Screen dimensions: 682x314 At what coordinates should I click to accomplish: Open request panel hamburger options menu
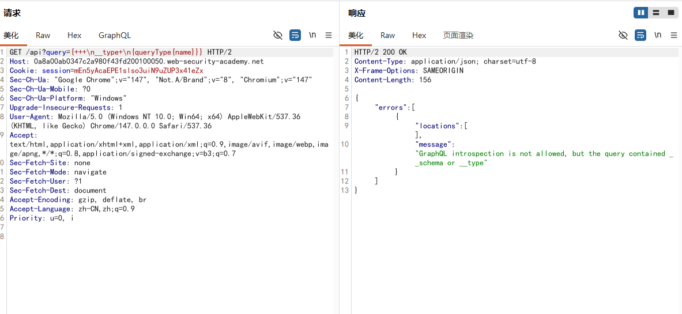329,35
